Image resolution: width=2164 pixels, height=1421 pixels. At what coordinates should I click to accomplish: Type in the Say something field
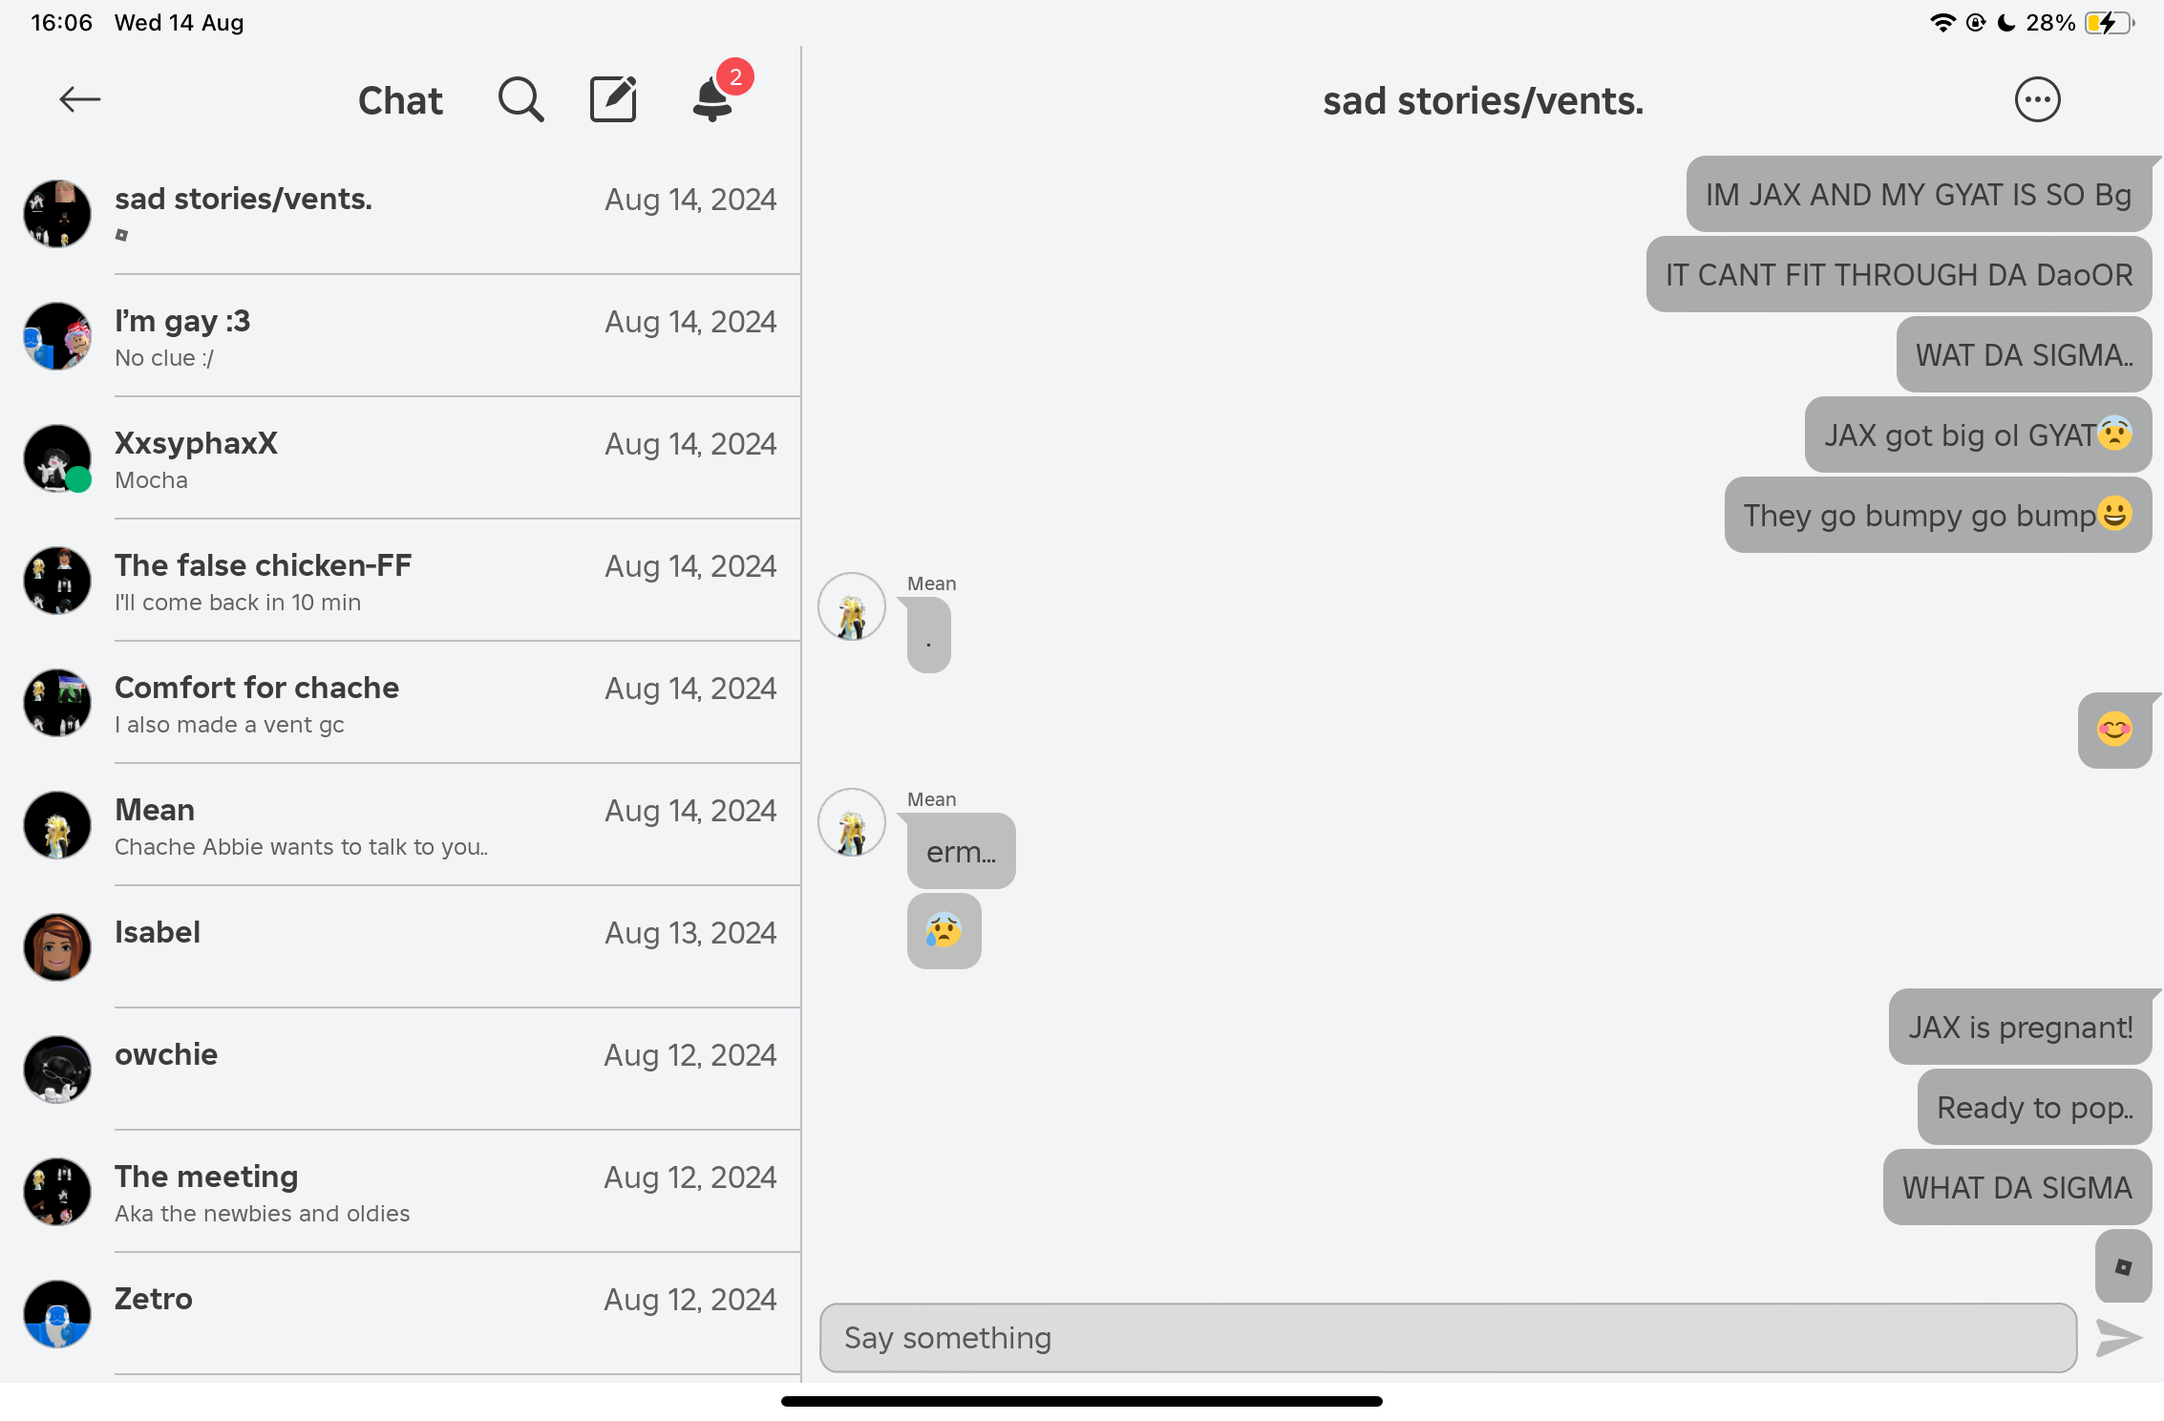tap(1448, 1337)
